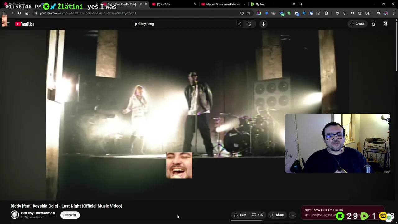This screenshot has width=398, height=224.
Task: Open the site information icon in address bar
Action: (36, 13)
